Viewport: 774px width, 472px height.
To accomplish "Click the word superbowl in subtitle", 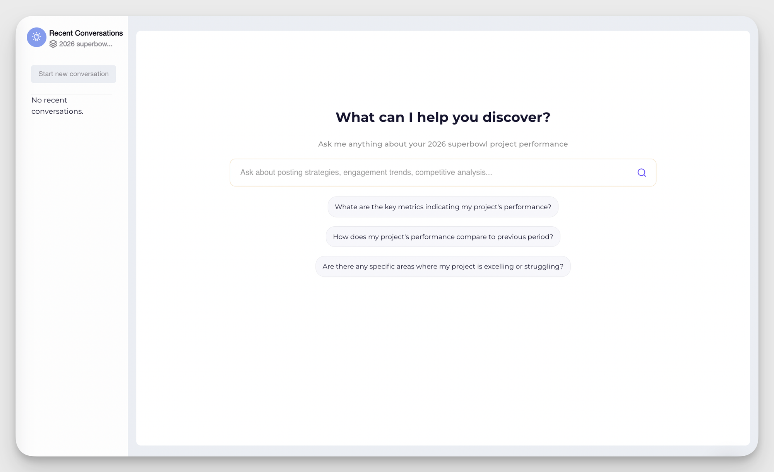I will (x=467, y=144).
